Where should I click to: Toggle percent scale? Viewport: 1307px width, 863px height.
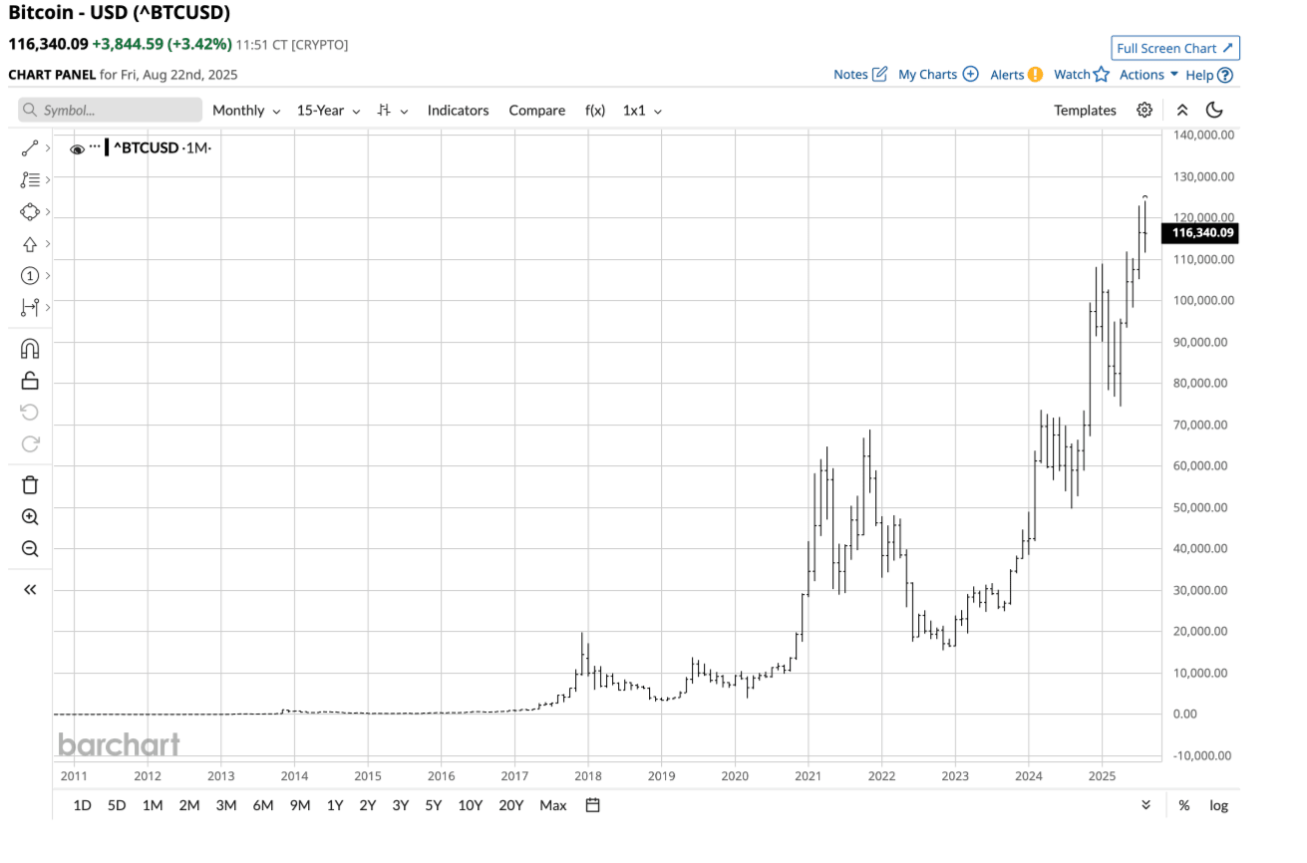point(1183,805)
